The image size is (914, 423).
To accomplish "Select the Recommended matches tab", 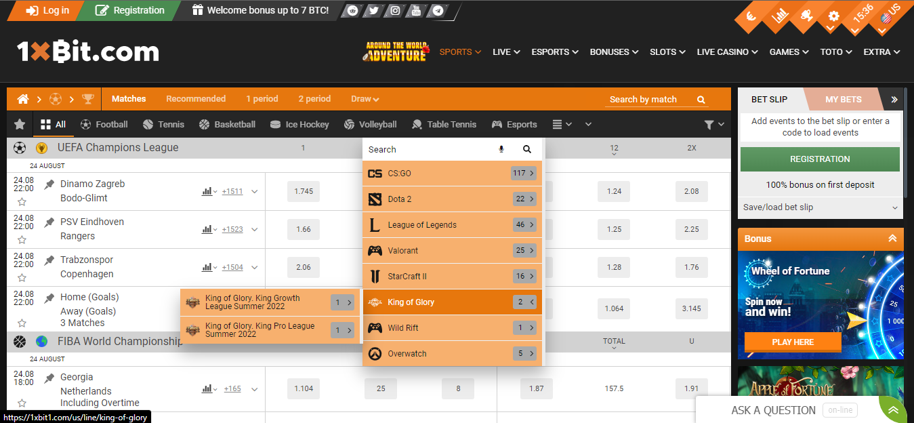I will 196,98.
